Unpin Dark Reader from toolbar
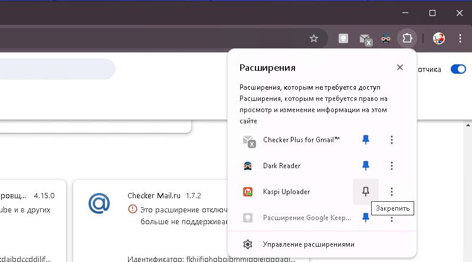472x262 pixels. [x=366, y=166]
